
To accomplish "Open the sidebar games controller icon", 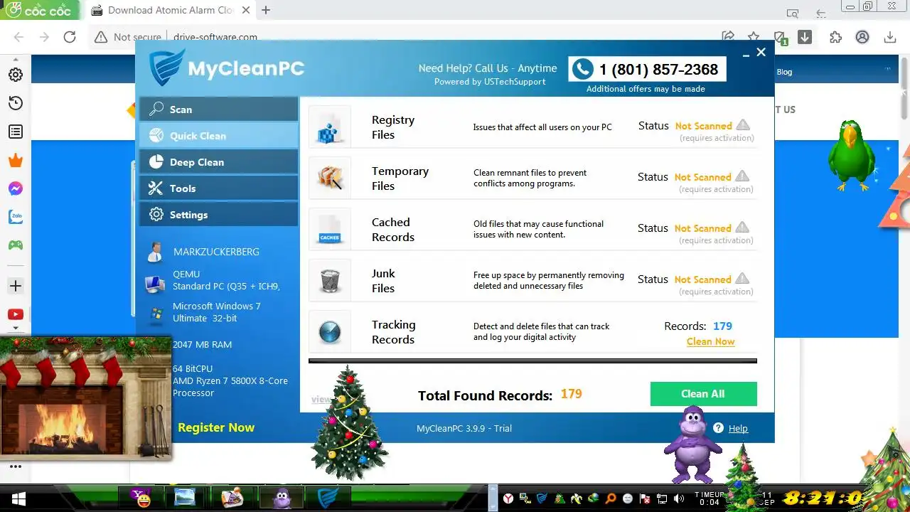I will click(15, 245).
